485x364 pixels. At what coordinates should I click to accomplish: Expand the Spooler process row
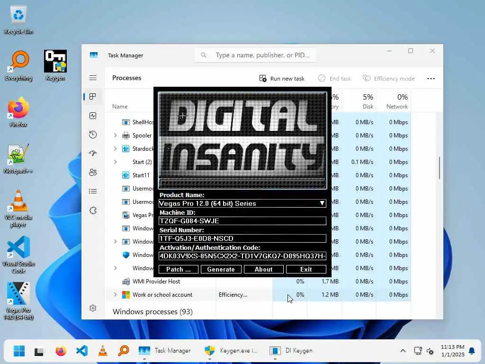pos(116,135)
